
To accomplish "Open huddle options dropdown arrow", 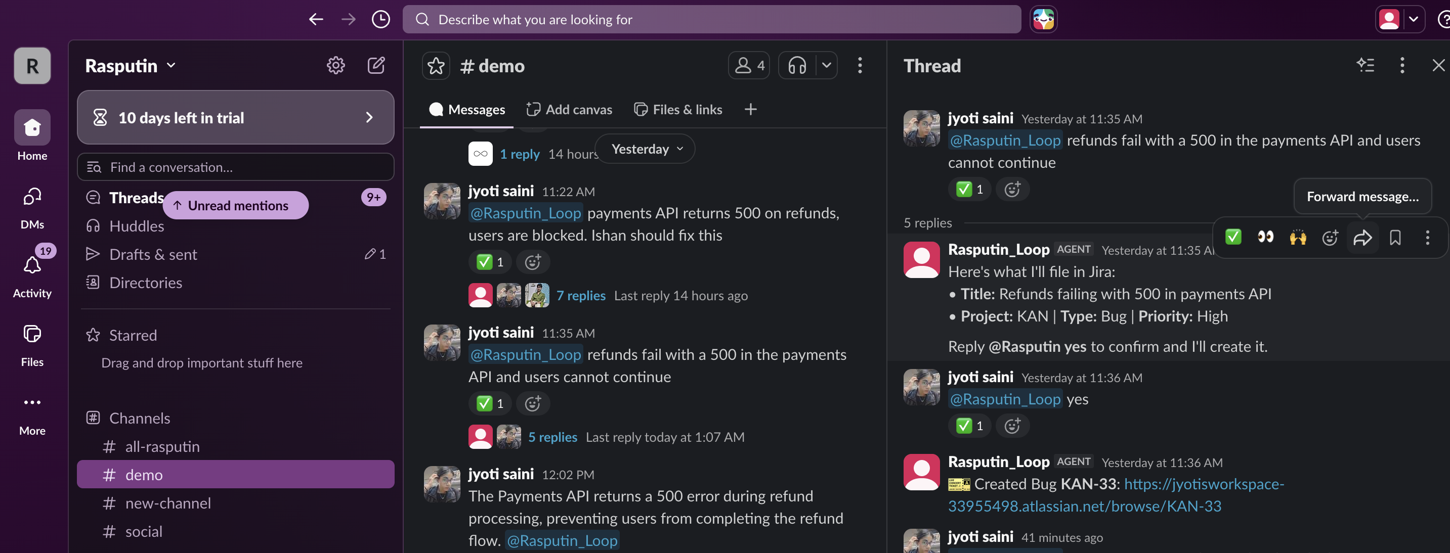I will pyautogui.click(x=826, y=66).
